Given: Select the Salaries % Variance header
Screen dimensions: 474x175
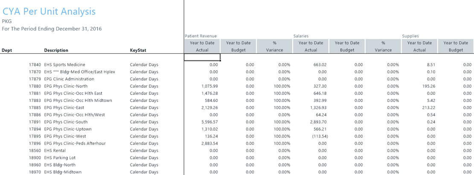Looking at the screenshot, I should [x=383, y=46].
